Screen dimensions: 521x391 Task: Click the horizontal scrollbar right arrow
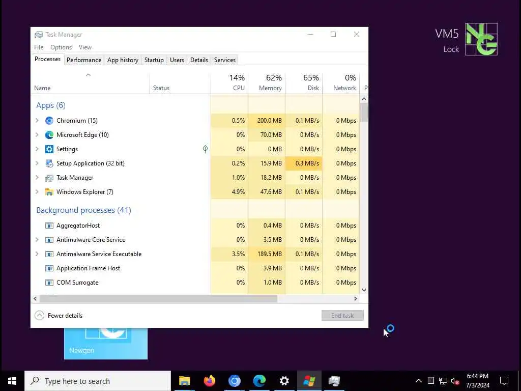(x=356, y=298)
